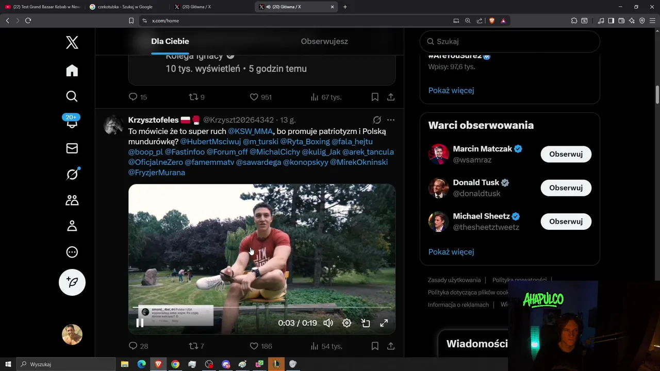The height and width of the screenshot is (371, 660).
Task: Focus the Szukaj search field on X
Action: point(510,41)
